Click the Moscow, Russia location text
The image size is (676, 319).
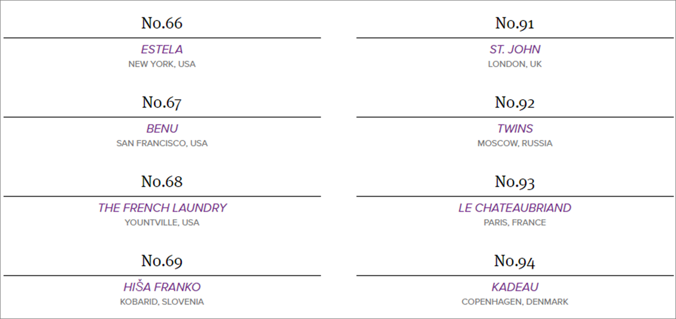point(515,143)
